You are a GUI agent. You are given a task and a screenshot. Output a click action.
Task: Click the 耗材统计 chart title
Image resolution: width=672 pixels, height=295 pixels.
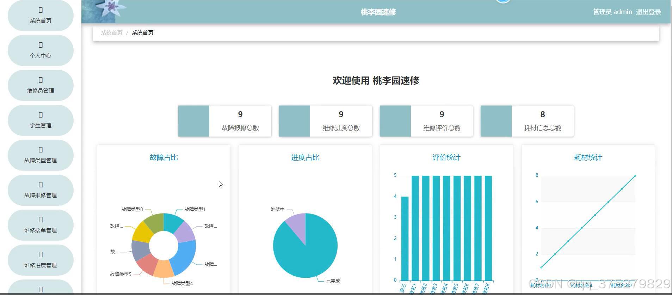pyautogui.click(x=588, y=157)
